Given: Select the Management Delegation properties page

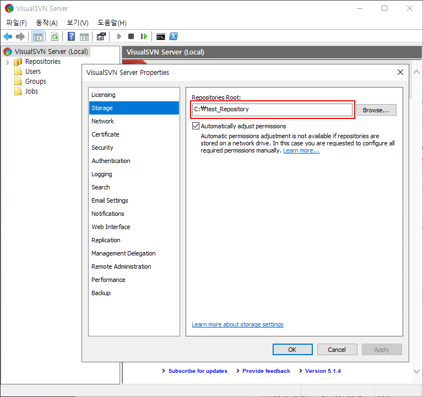Looking at the screenshot, I should point(134,253).
